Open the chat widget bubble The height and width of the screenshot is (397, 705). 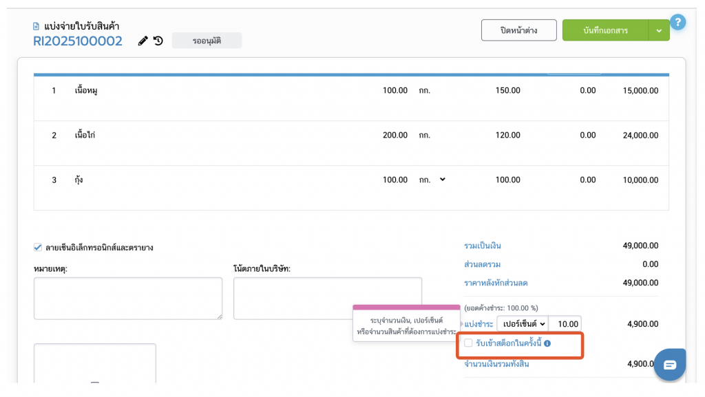click(670, 365)
